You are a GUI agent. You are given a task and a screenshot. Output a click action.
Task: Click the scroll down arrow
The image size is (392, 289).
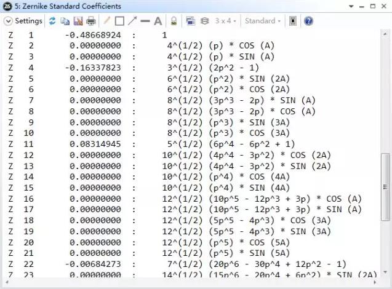click(x=385, y=272)
